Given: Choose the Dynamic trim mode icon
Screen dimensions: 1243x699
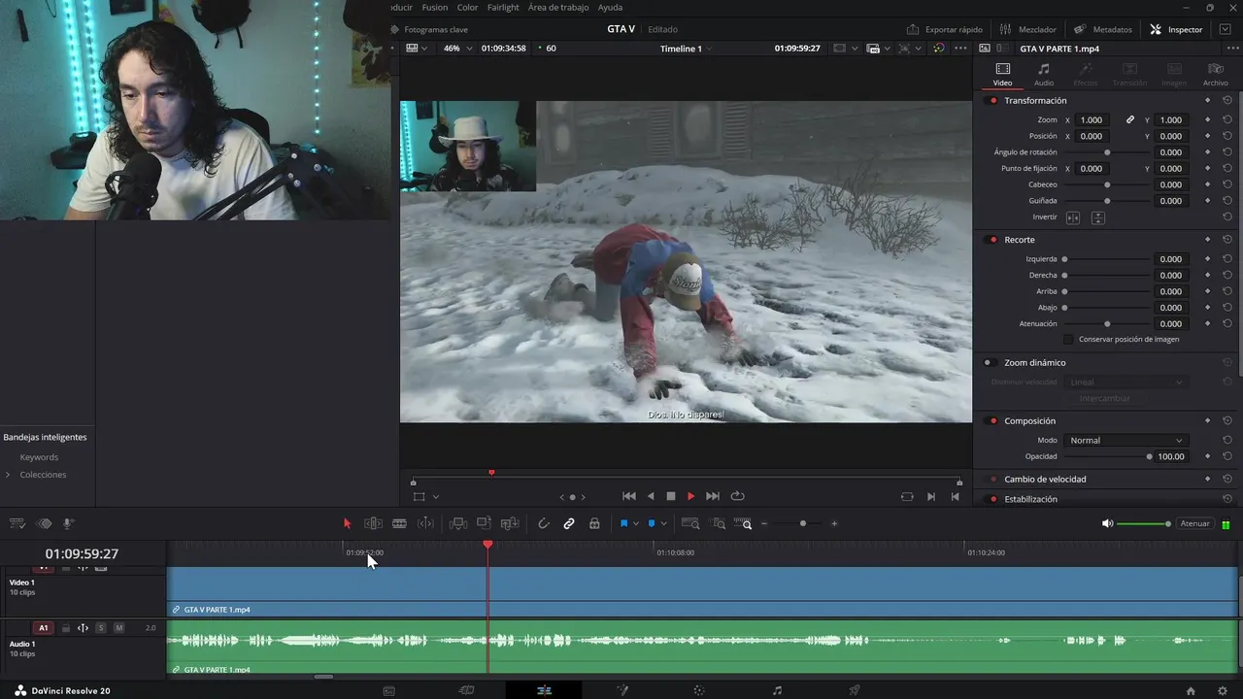Looking at the screenshot, I should (x=425, y=523).
